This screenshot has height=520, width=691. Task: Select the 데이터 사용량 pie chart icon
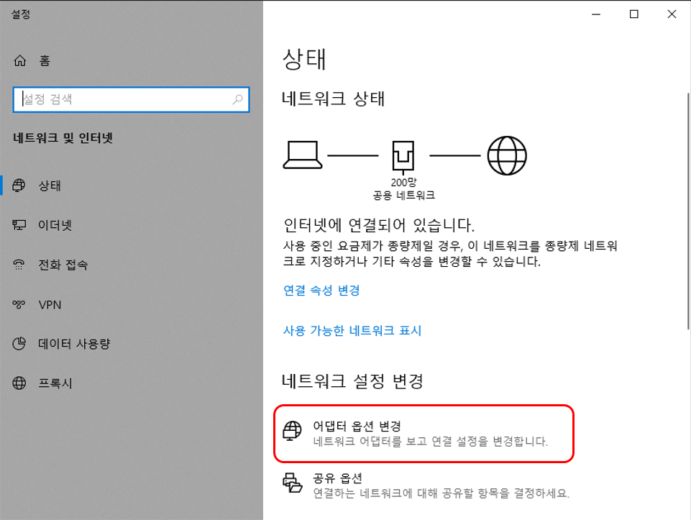(21, 344)
